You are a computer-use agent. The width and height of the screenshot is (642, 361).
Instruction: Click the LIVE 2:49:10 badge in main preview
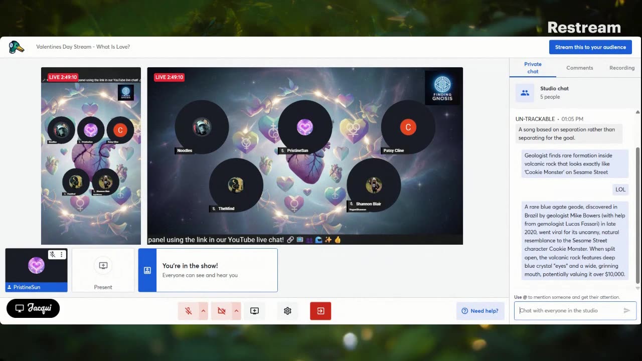(x=169, y=77)
